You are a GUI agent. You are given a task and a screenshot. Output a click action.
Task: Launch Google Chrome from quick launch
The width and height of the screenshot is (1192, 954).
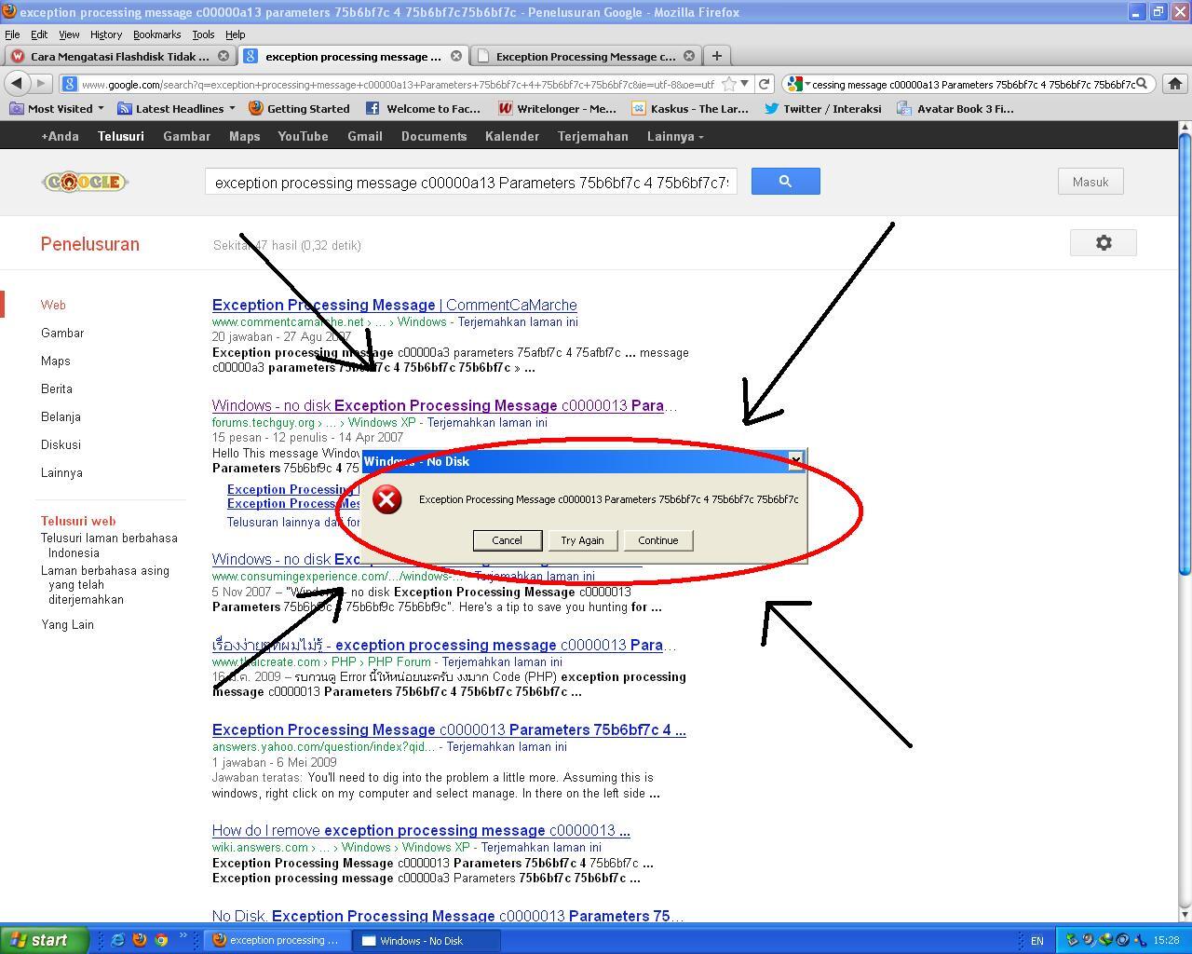(x=161, y=940)
